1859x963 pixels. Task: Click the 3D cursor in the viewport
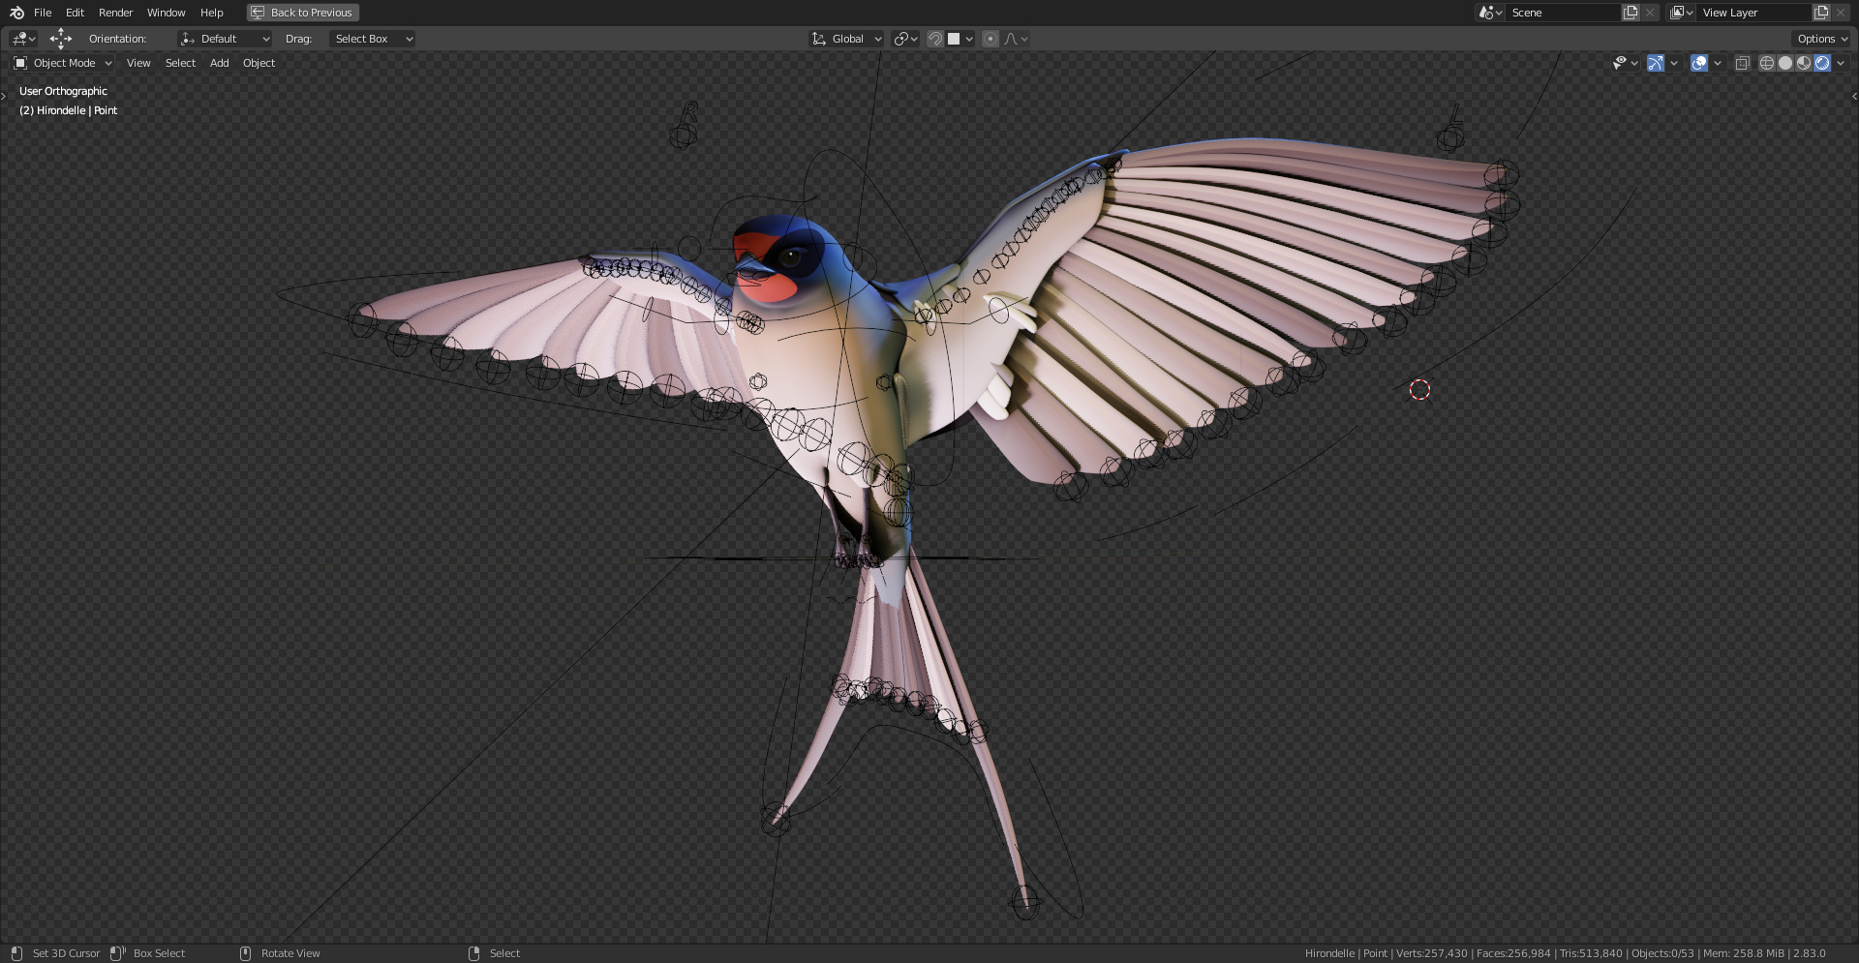(x=1419, y=390)
